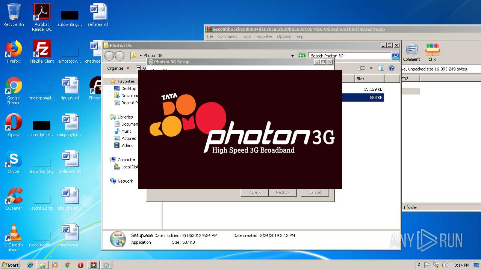Open iiipussy.rtf document on desktop
This screenshot has width=481, height=270.
(x=70, y=88)
